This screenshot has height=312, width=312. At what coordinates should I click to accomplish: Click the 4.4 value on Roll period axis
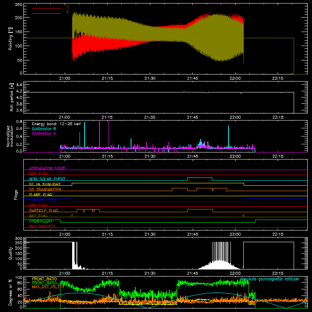(x=19, y=85)
